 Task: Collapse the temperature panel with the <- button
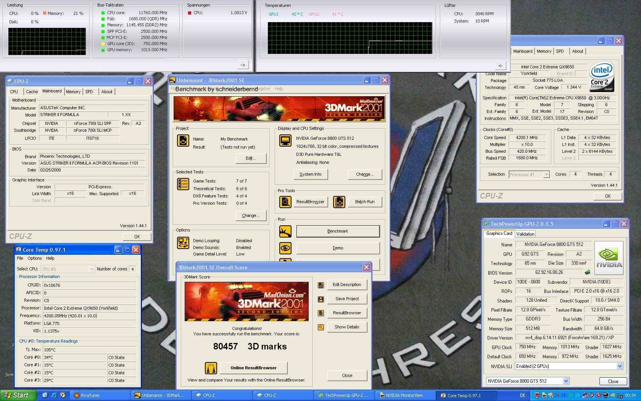500,66
